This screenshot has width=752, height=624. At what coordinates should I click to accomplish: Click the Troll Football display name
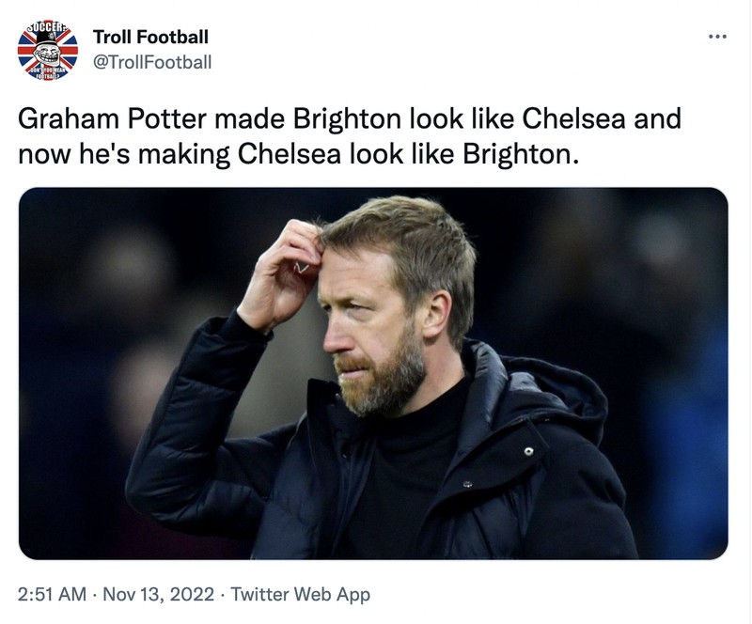tap(150, 36)
